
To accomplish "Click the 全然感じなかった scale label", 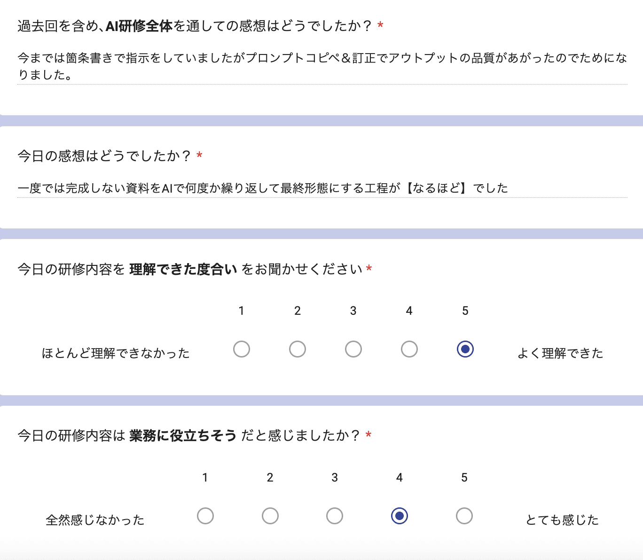I will [x=95, y=520].
